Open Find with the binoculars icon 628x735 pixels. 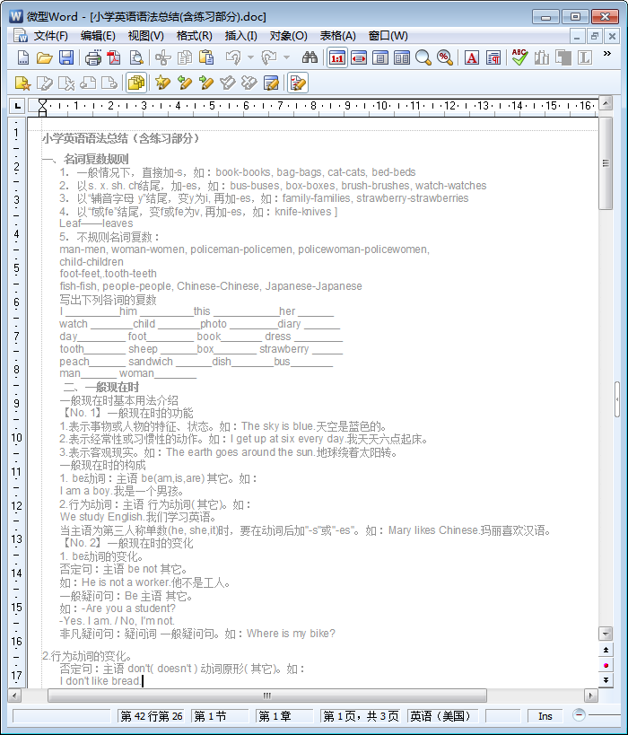coord(310,57)
